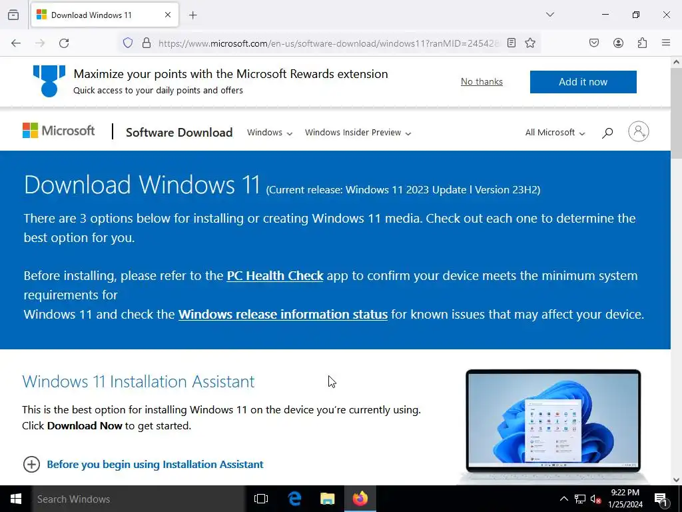Open tracking protection shield icon
This screenshot has width=682, height=512.
coord(127,43)
